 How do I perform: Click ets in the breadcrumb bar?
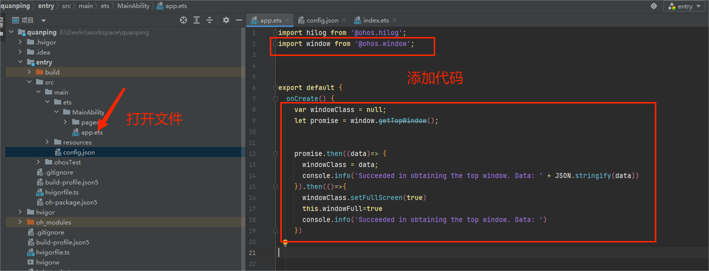(105, 6)
